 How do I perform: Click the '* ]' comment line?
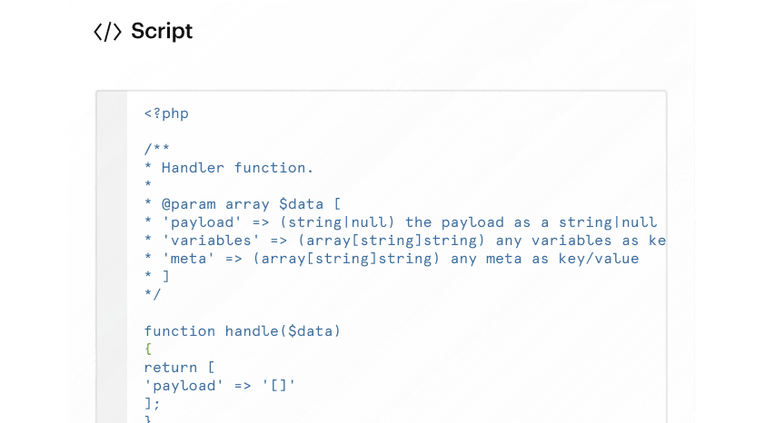coord(156,277)
